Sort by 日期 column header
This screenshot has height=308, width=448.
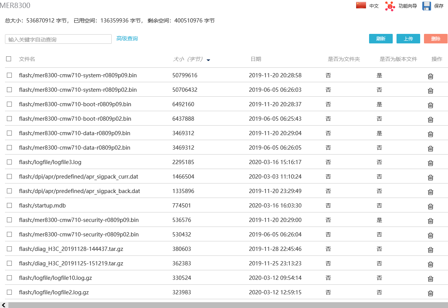click(256, 59)
